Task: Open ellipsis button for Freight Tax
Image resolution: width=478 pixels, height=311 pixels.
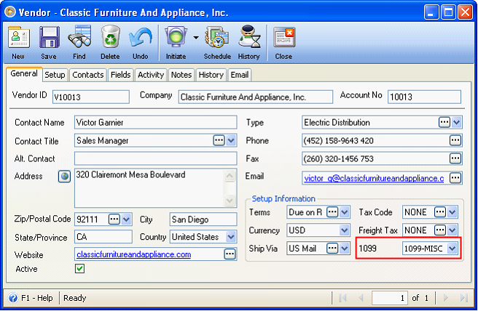Action: [x=440, y=230]
